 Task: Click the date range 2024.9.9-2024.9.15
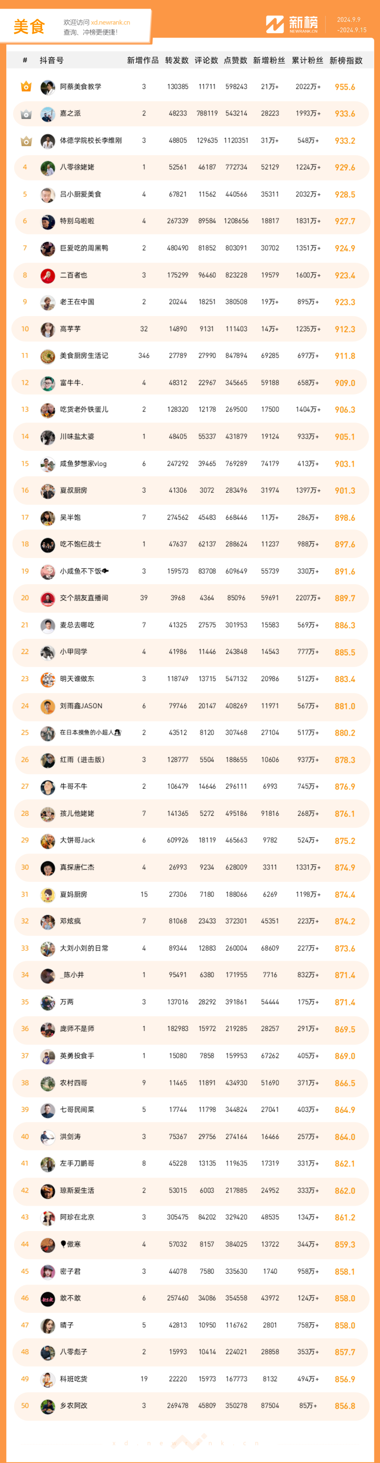point(351,25)
